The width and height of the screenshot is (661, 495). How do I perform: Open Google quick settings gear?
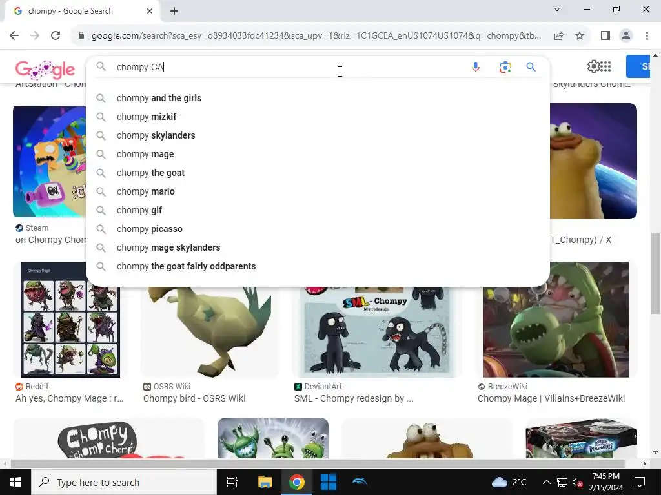click(x=593, y=66)
